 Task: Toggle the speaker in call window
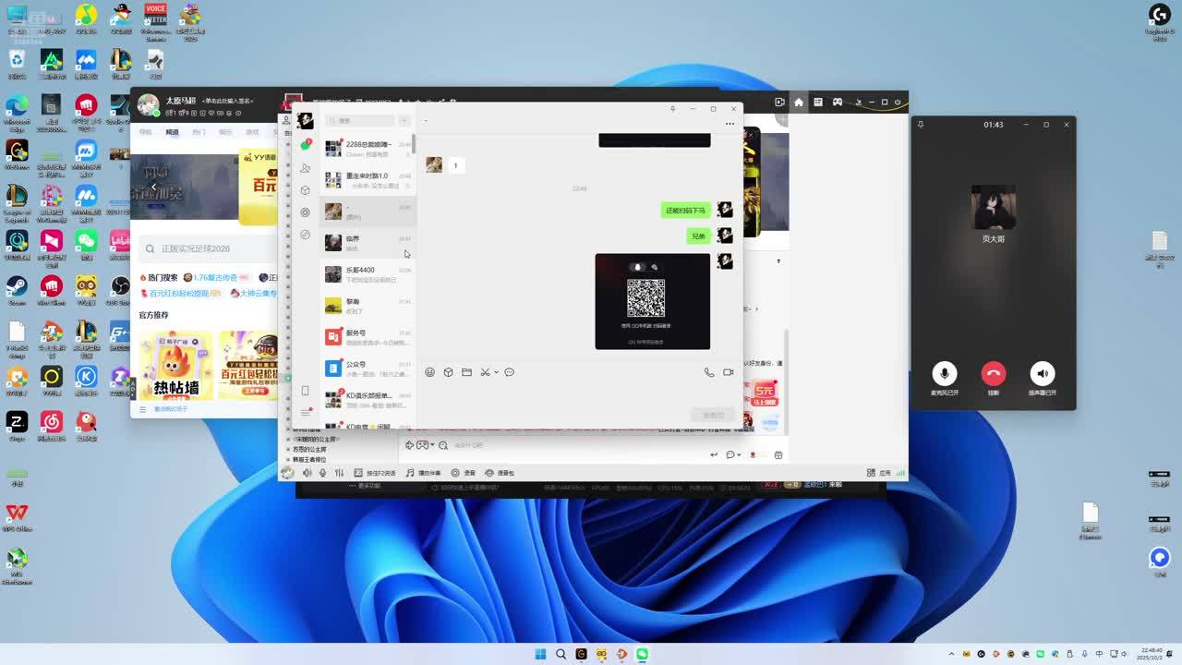1042,373
